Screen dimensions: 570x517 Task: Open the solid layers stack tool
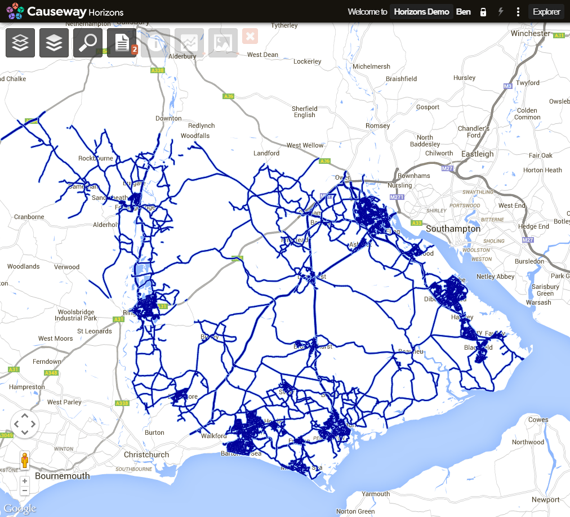coord(54,43)
